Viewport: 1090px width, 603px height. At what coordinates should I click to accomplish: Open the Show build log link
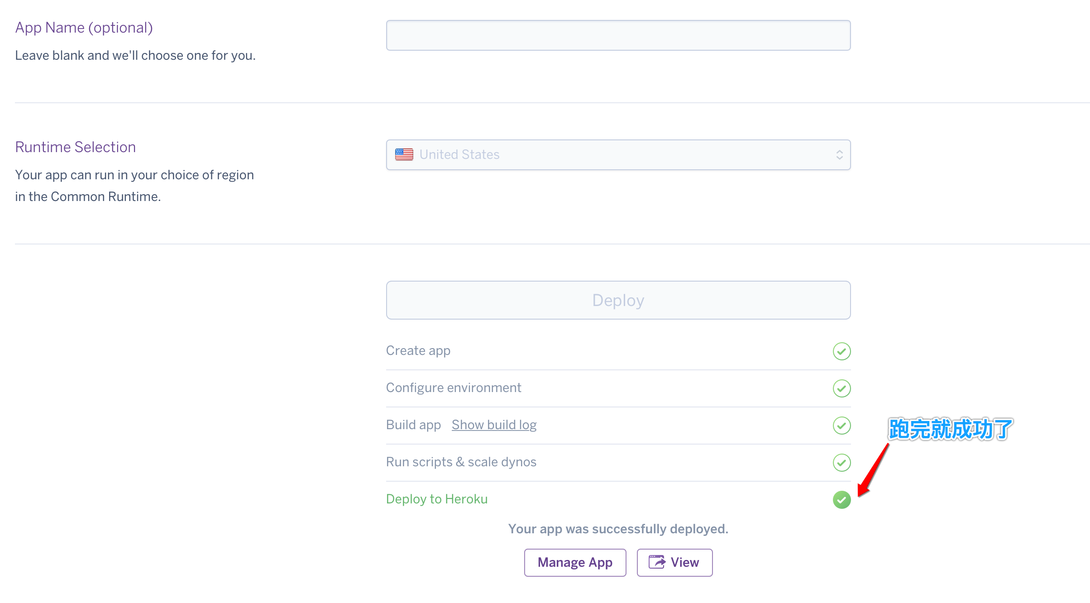(494, 425)
